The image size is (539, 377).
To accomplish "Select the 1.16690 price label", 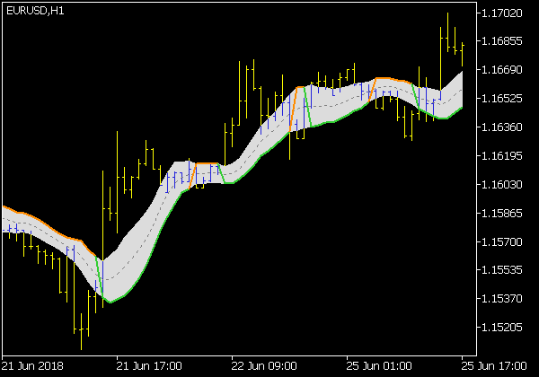I will 501,70.
